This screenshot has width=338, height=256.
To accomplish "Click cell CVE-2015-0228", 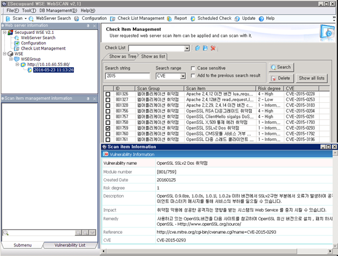I will click(x=301, y=94).
